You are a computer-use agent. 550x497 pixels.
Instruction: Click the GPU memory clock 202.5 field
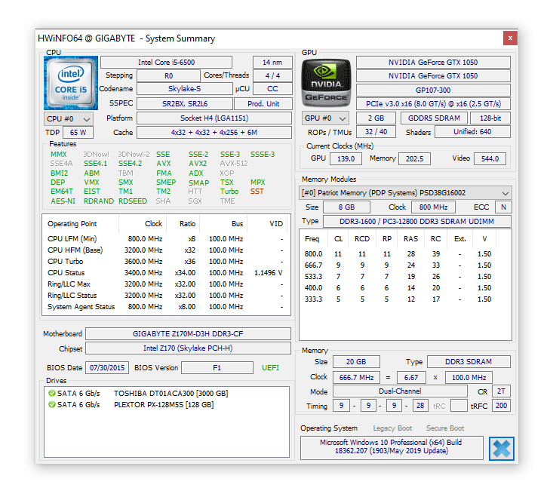[414, 159]
